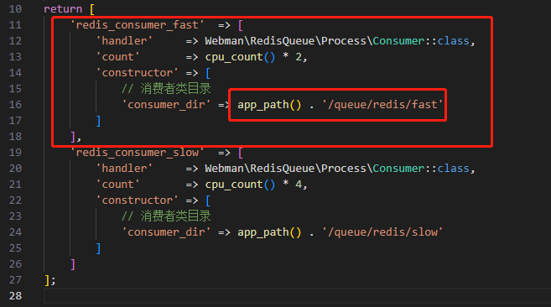Click line number 10 in the gutter
The width and height of the screenshot is (551, 307).
tap(15, 8)
